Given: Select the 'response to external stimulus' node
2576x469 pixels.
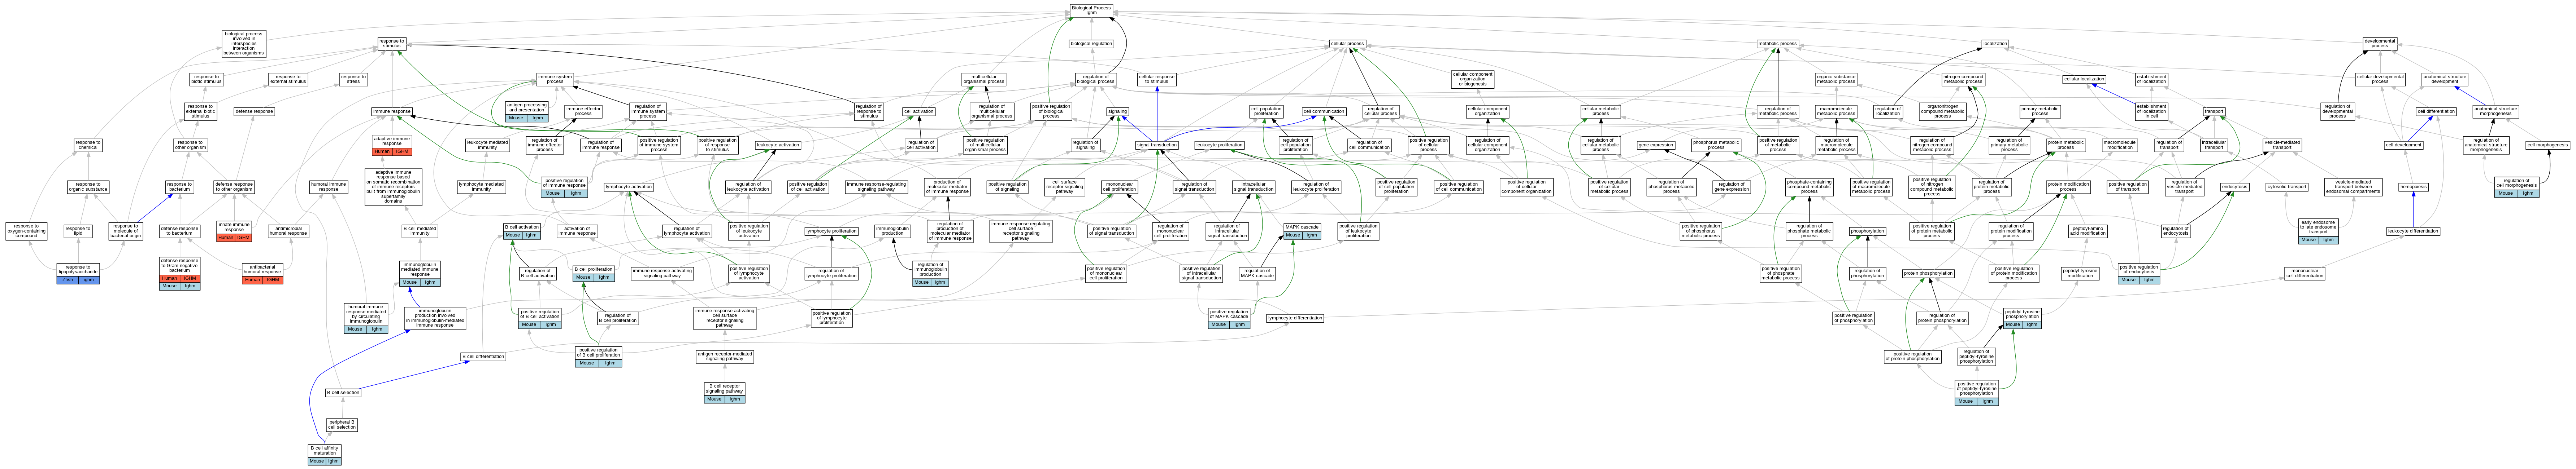Looking at the screenshot, I should point(288,79).
